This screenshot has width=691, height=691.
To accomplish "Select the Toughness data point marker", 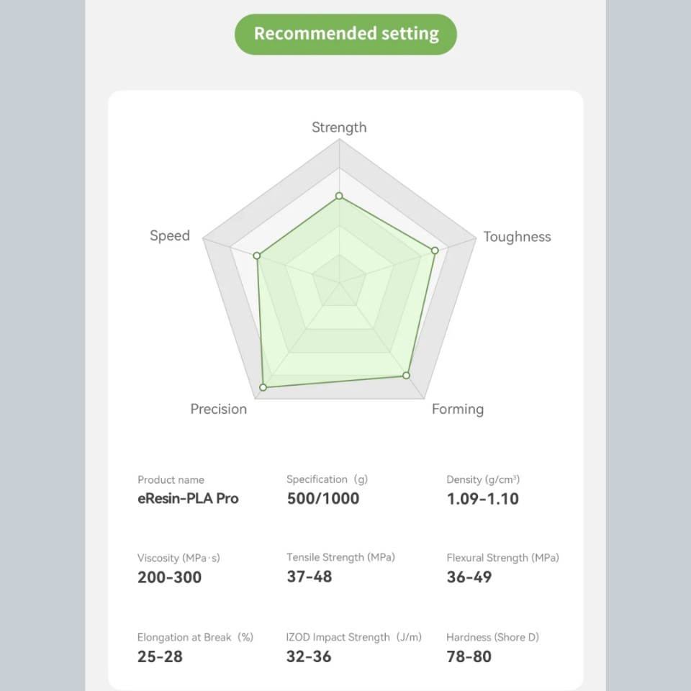I will coord(435,250).
